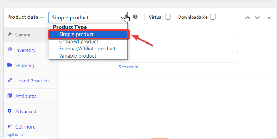Click the Product Type group header text
Viewport: 277px width, 139px height.
[70, 27]
